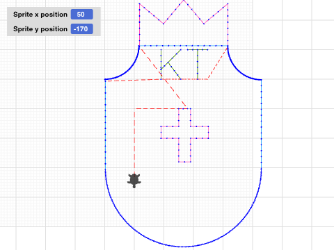Viewport: 334px width, 250px height.
Task: Click the crown's middle peak
Action: [184, 1]
